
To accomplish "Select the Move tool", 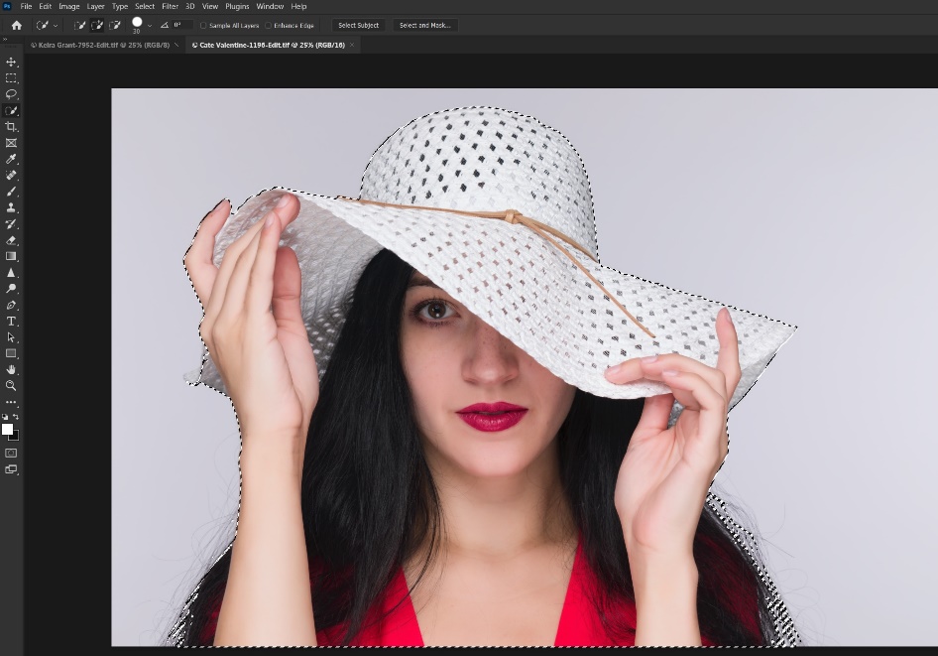I will coord(12,62).
